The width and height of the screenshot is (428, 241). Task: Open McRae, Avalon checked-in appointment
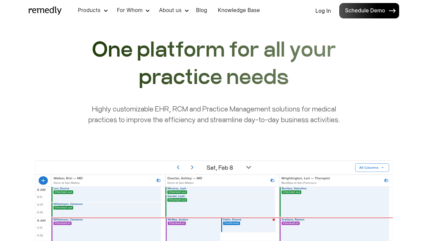193,229
